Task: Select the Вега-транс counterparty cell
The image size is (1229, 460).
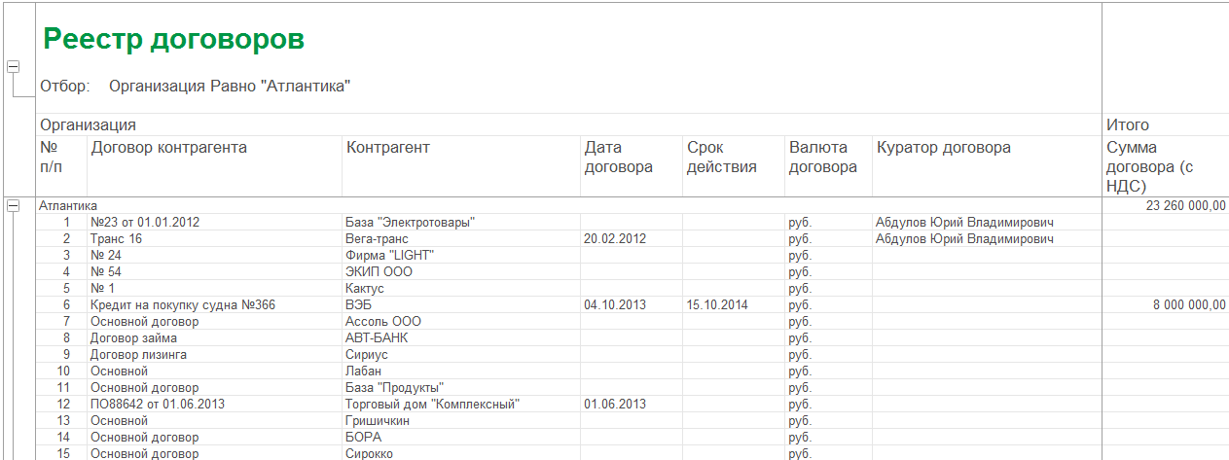Action: (377, 238)
